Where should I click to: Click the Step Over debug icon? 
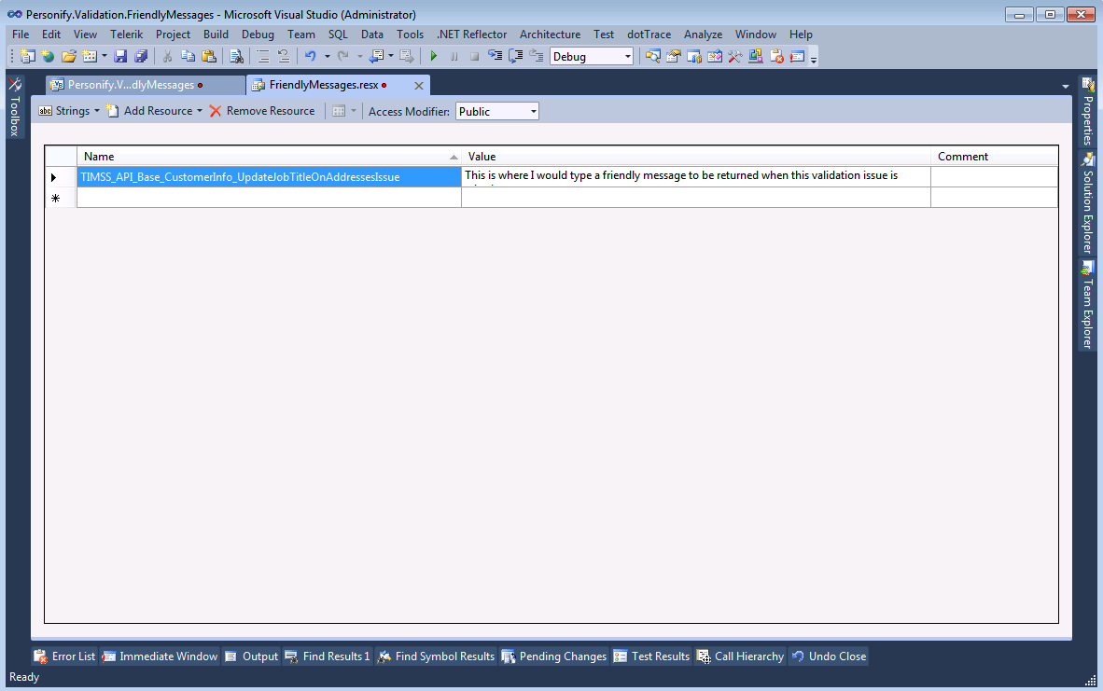(516, 56)
